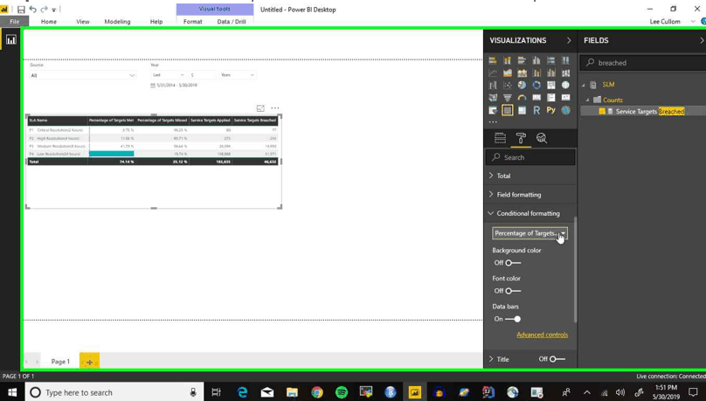706x401 pixels.
Task: Open Percentage of Targets field dropdown
Action: pos(529,233)
